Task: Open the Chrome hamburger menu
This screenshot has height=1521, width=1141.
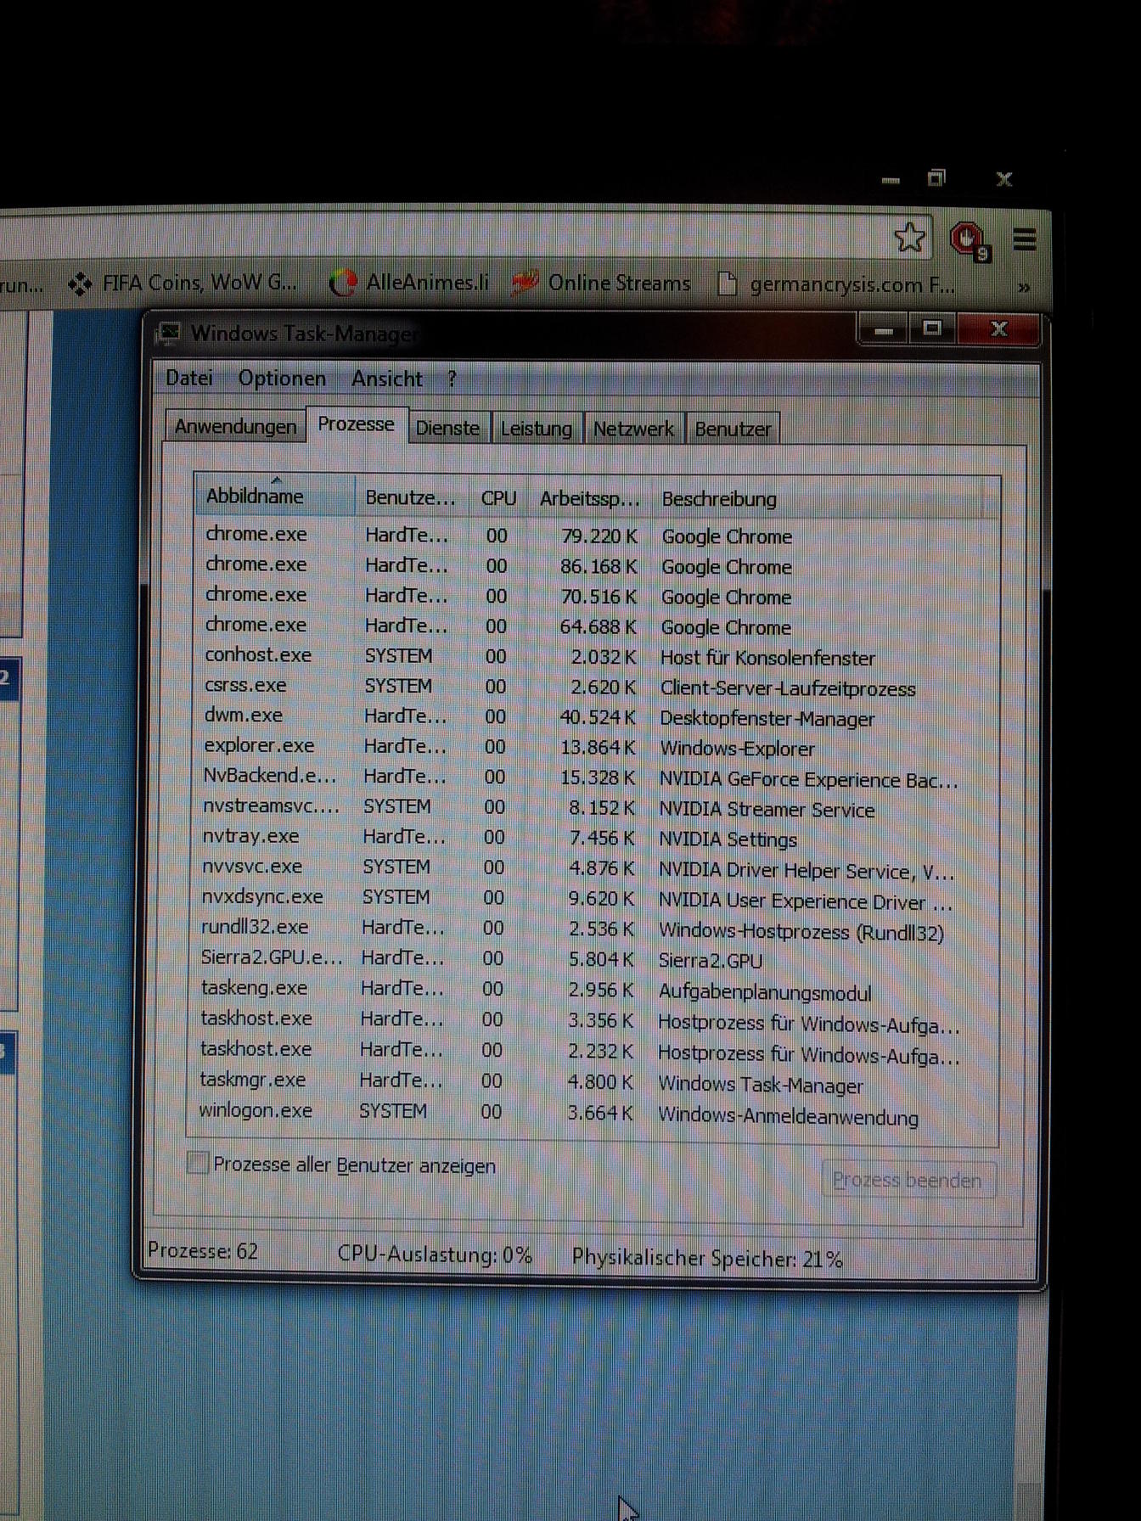Action: tap(1025, 240)
